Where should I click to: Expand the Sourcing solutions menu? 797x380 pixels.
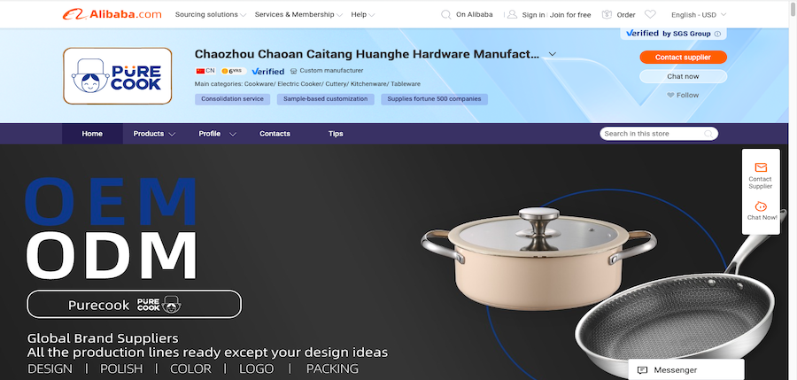pyautogui.click(x=211, y=15)
